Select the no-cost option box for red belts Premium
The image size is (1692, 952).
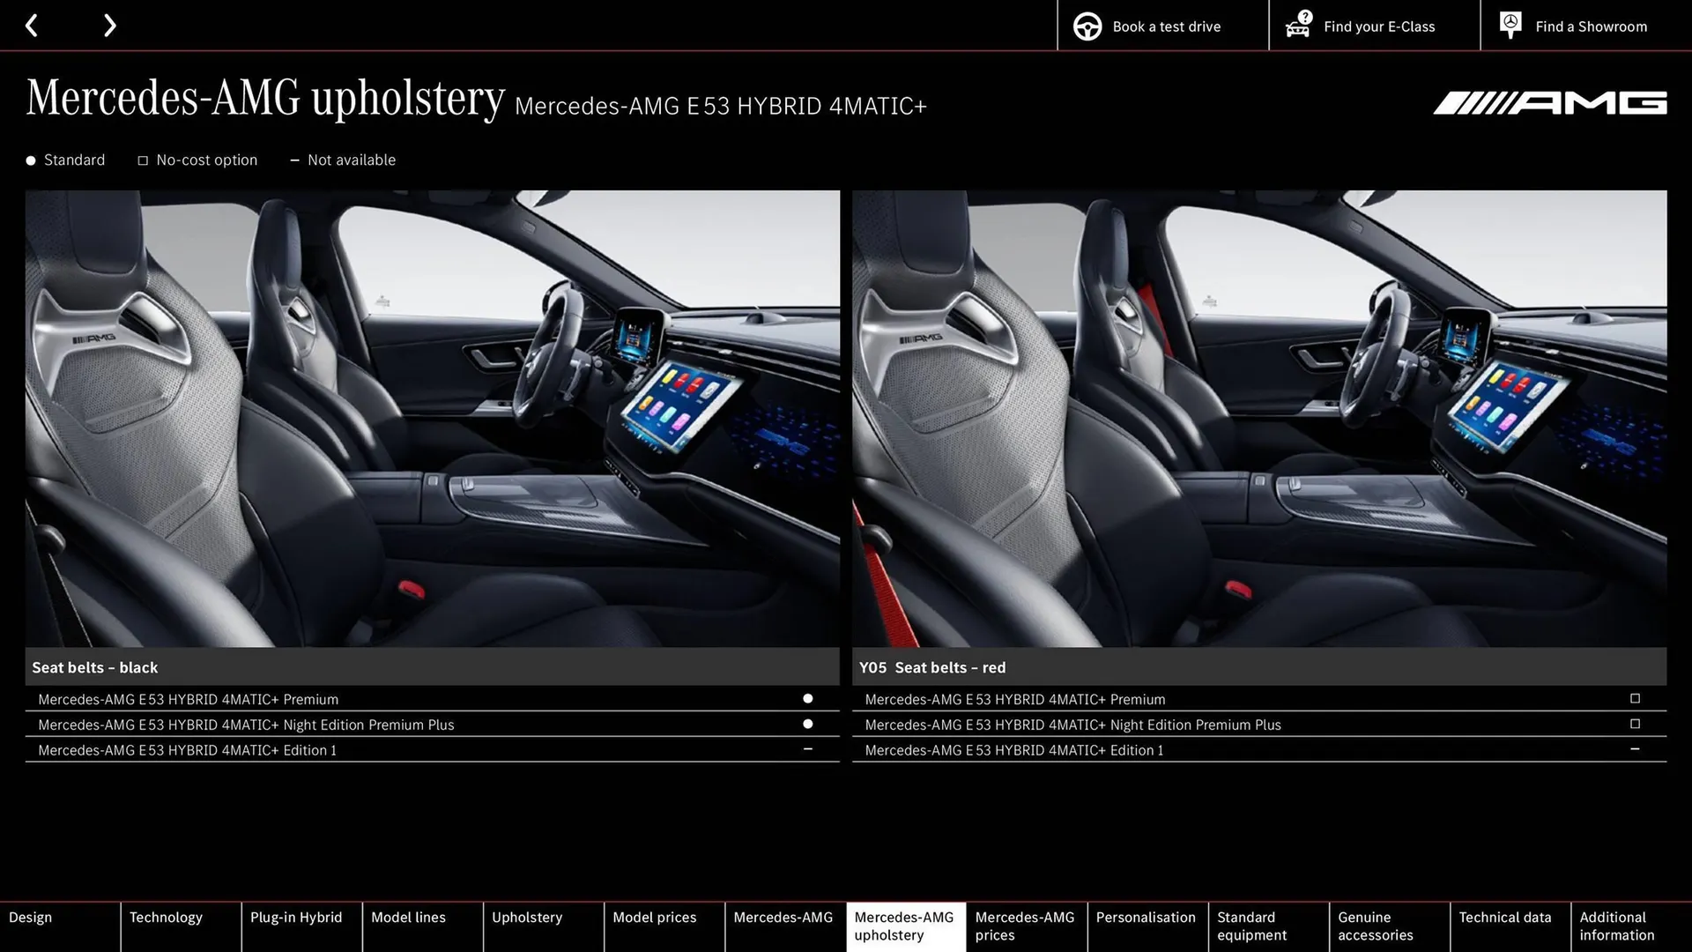(1636, 698)
